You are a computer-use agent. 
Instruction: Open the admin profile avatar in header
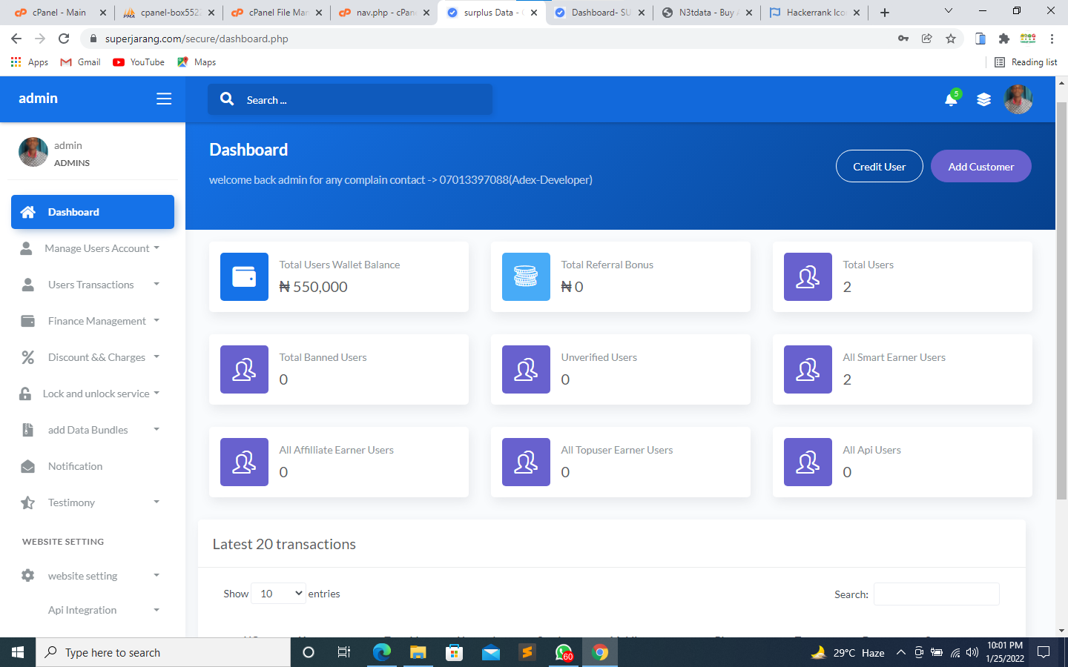point(1018,99)
